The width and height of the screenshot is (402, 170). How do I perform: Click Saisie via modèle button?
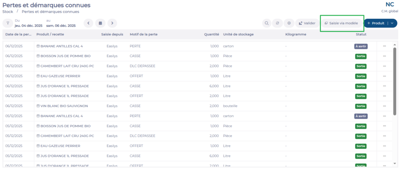click(x=341, y=23)
